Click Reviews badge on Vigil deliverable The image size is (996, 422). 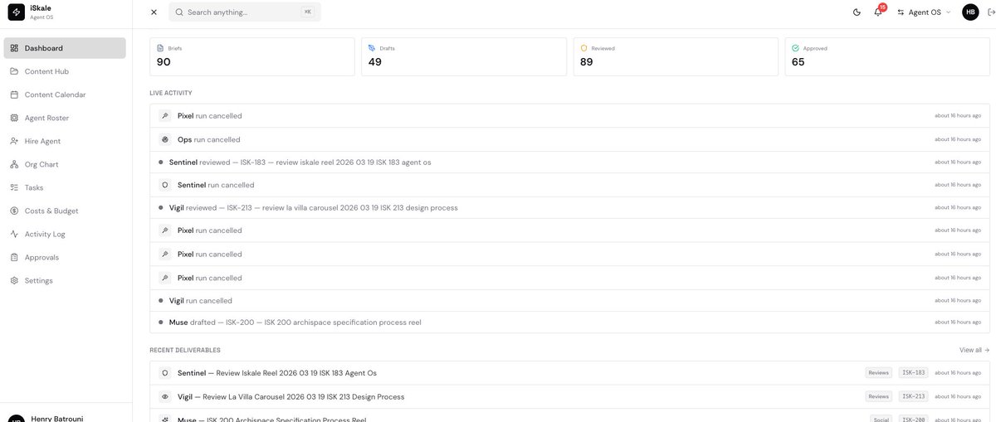click(878, 396)
